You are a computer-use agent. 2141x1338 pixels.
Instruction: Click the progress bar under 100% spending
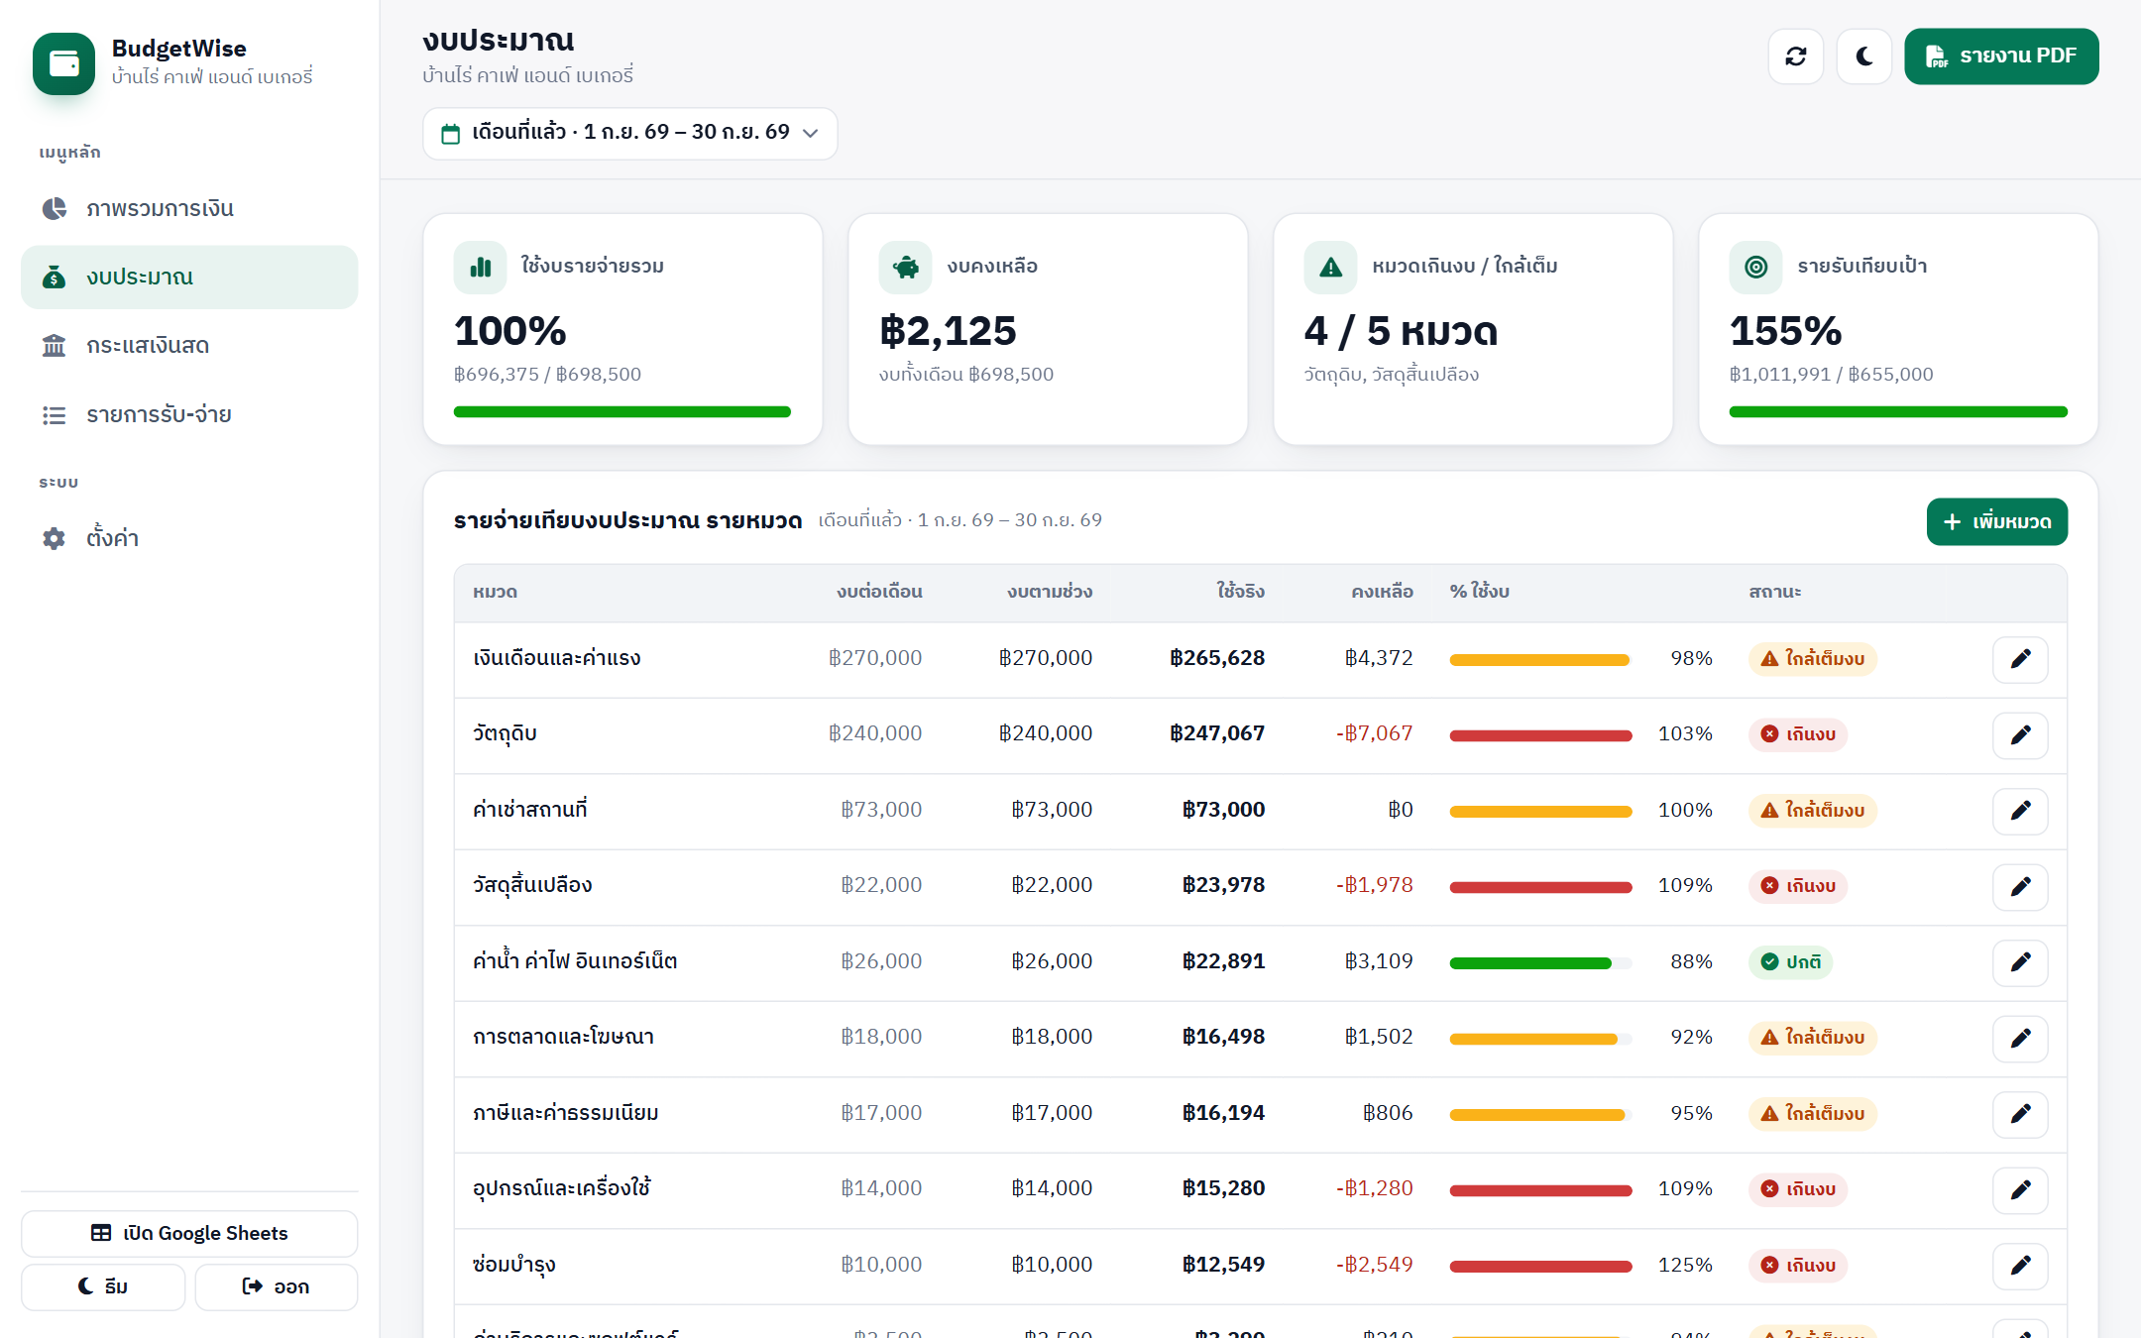pos(622,411)
